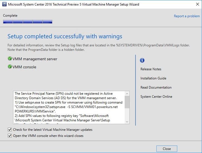
Task: Visit System Center Online
Action: pos(156,97)
